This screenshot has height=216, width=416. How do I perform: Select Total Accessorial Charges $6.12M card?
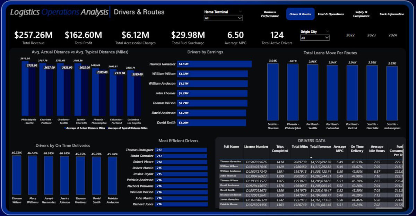135,37
